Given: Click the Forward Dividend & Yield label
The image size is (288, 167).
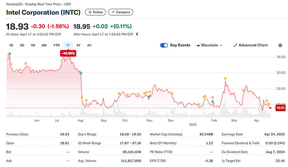Looking at the screenshot, I should [x=240, y=143].
